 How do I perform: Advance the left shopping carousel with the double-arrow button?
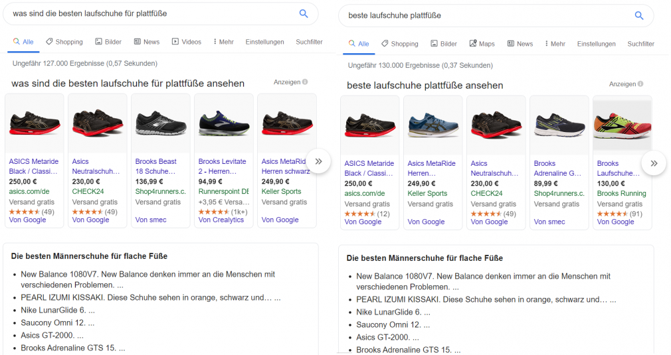coord(318,161)
